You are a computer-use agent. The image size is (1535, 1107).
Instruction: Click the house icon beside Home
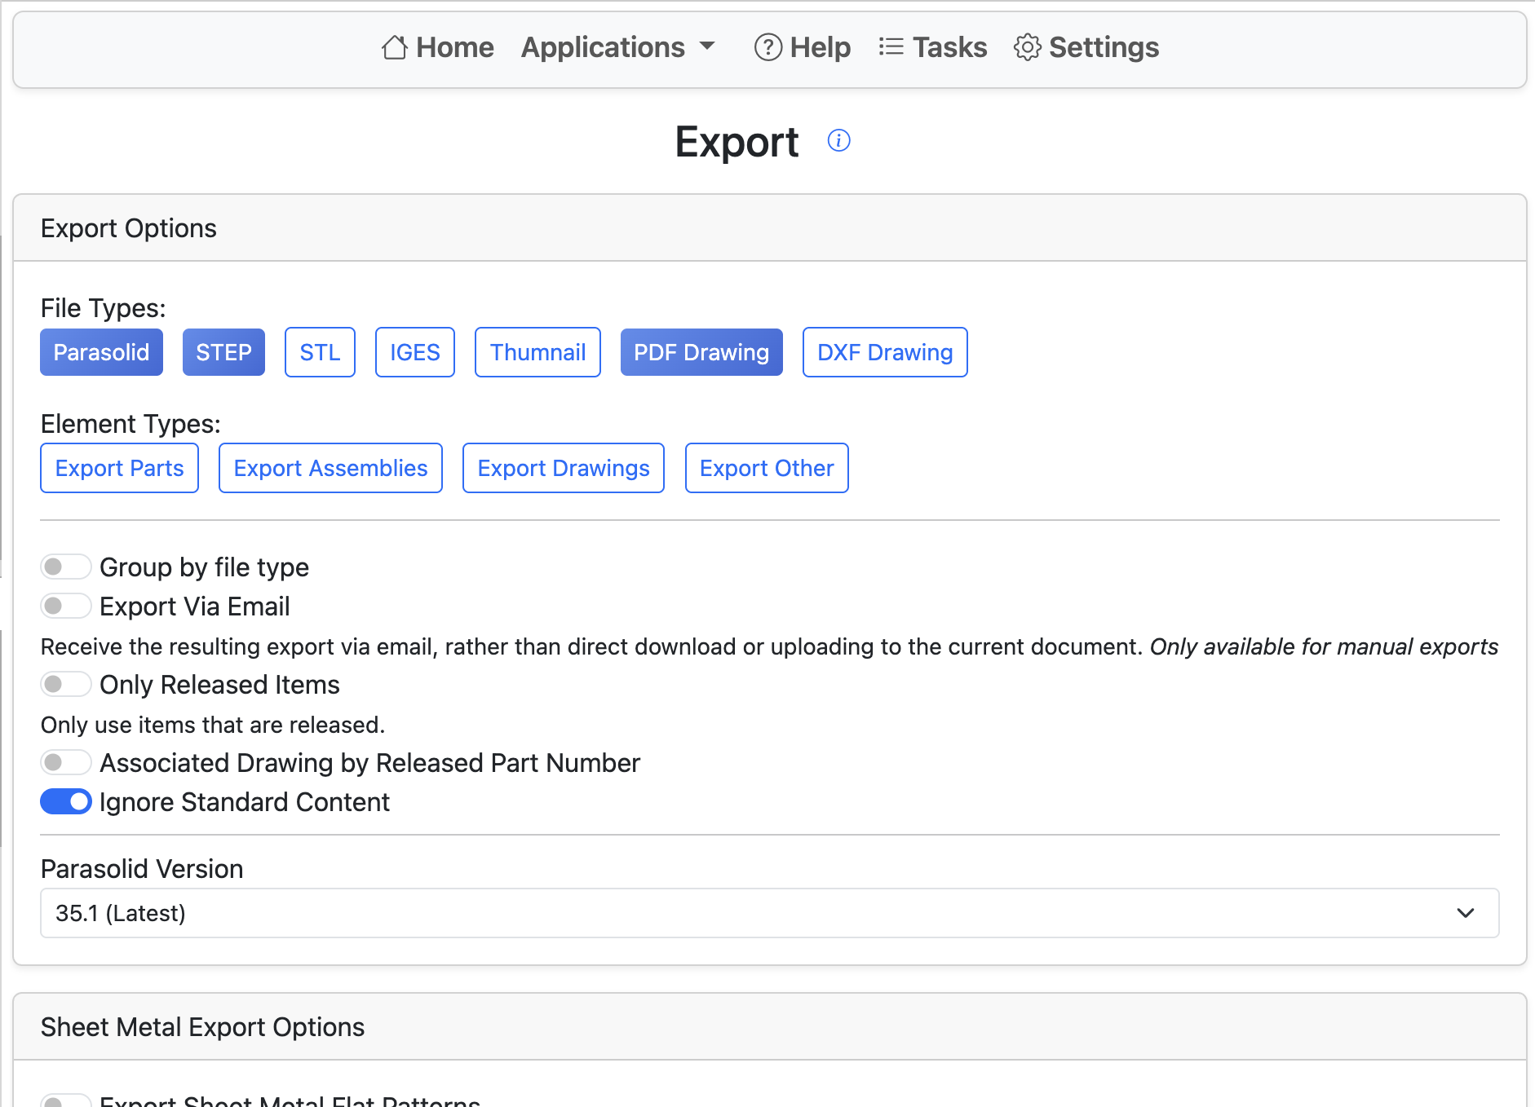395,47
